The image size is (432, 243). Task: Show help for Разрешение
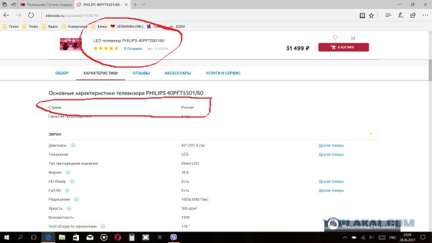pyautogui.click(x=76, y=199)
